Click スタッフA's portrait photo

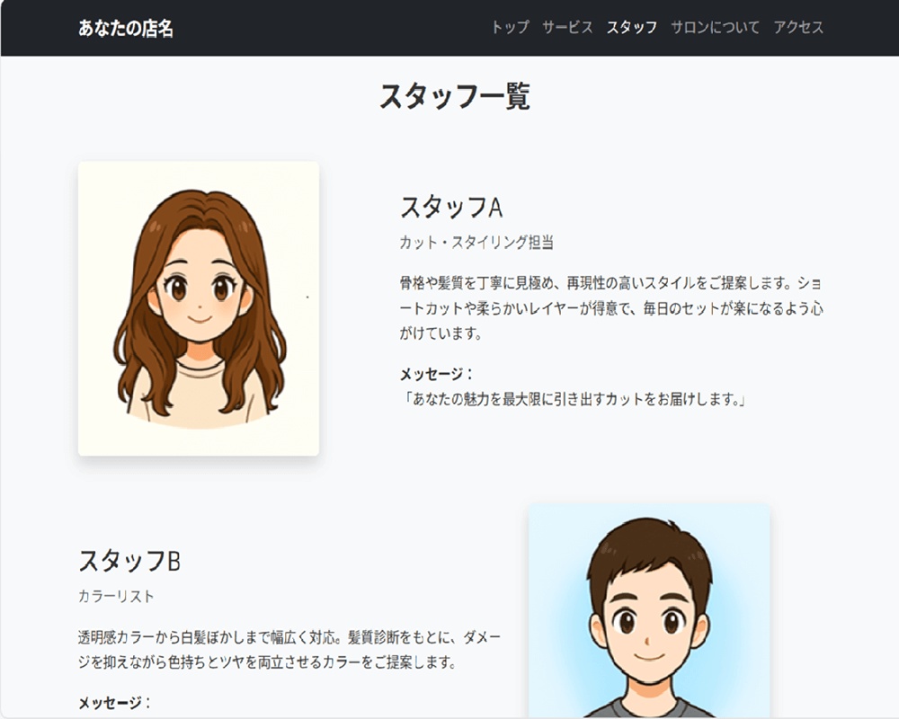point(198,306)
